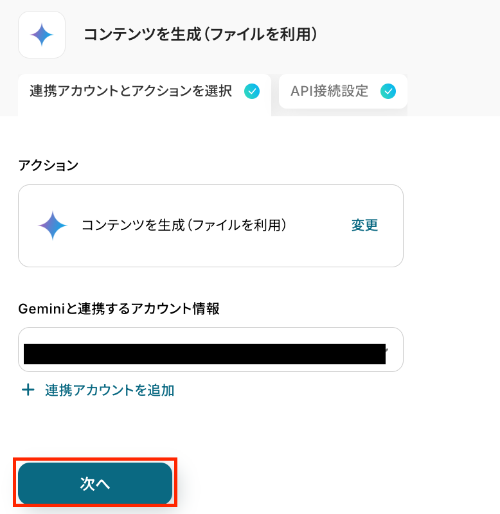Click the Gemini sparkle logo in header
The image size is (500, 514).
42,35
